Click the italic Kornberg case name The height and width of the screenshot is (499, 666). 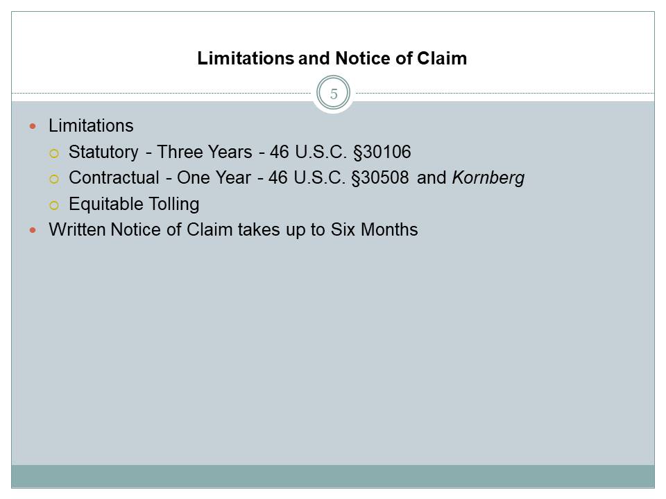[x=488, y=178]
